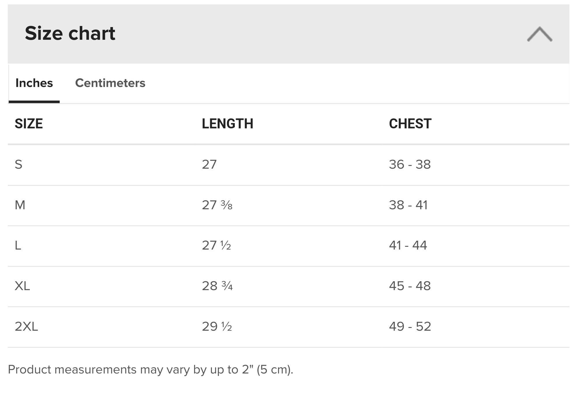Viewport: 577px width, 395px height.
Task: Select the 2XL size row label
Action: 26,327
